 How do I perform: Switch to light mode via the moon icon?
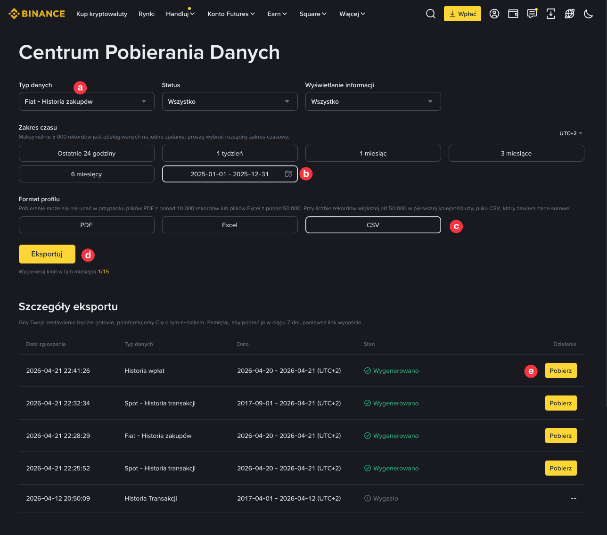pos(588,14)
